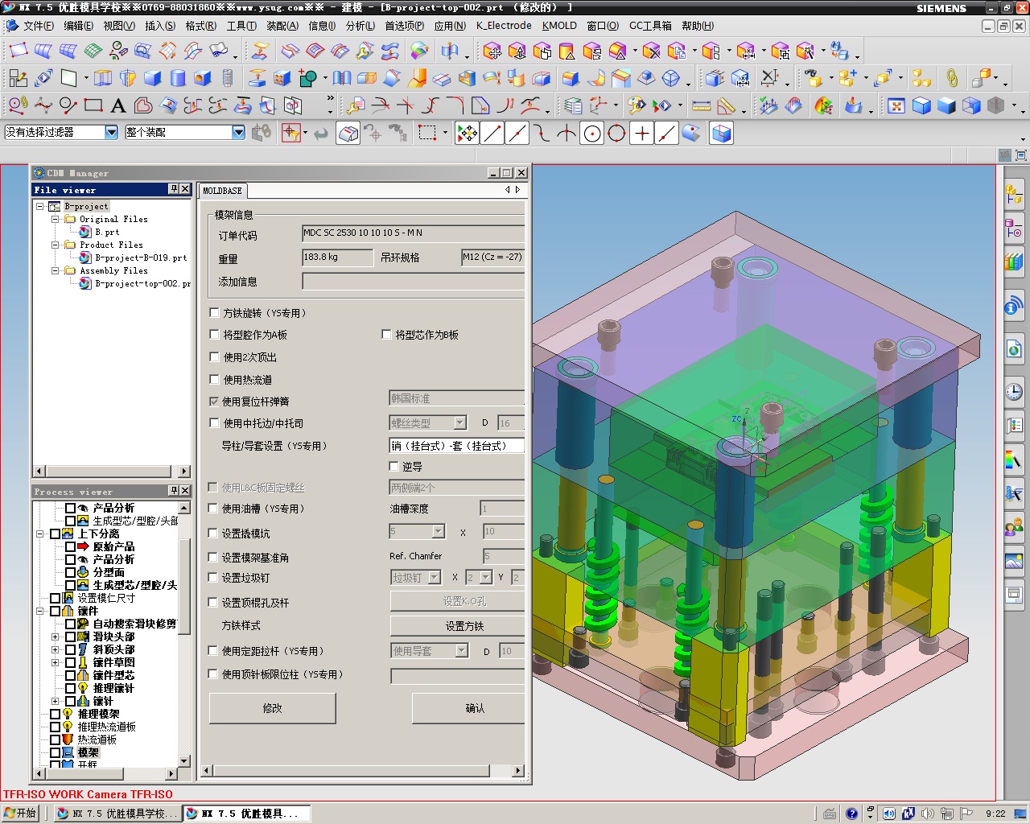Screen dimensions: 1030x824
Task: Toggle the quadrant point snap icon
Action: click(617, 134)
